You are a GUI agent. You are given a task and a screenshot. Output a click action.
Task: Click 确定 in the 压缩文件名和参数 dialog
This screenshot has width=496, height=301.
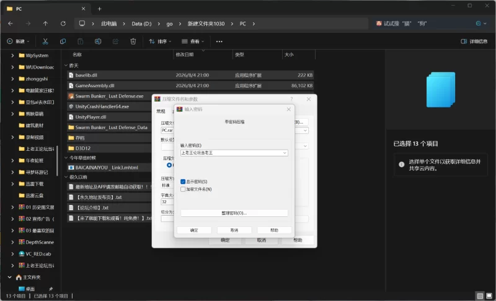[x=225, y=240]
